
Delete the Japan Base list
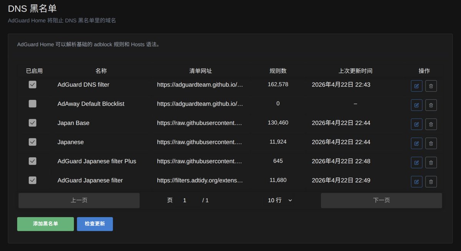(x=431, y=124)
